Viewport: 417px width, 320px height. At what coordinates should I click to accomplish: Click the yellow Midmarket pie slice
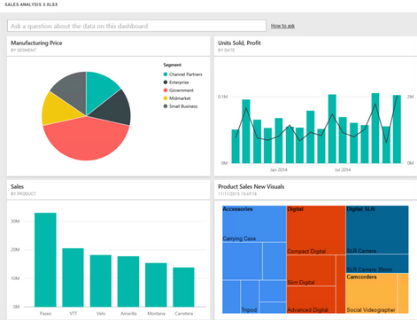(56, 109)
